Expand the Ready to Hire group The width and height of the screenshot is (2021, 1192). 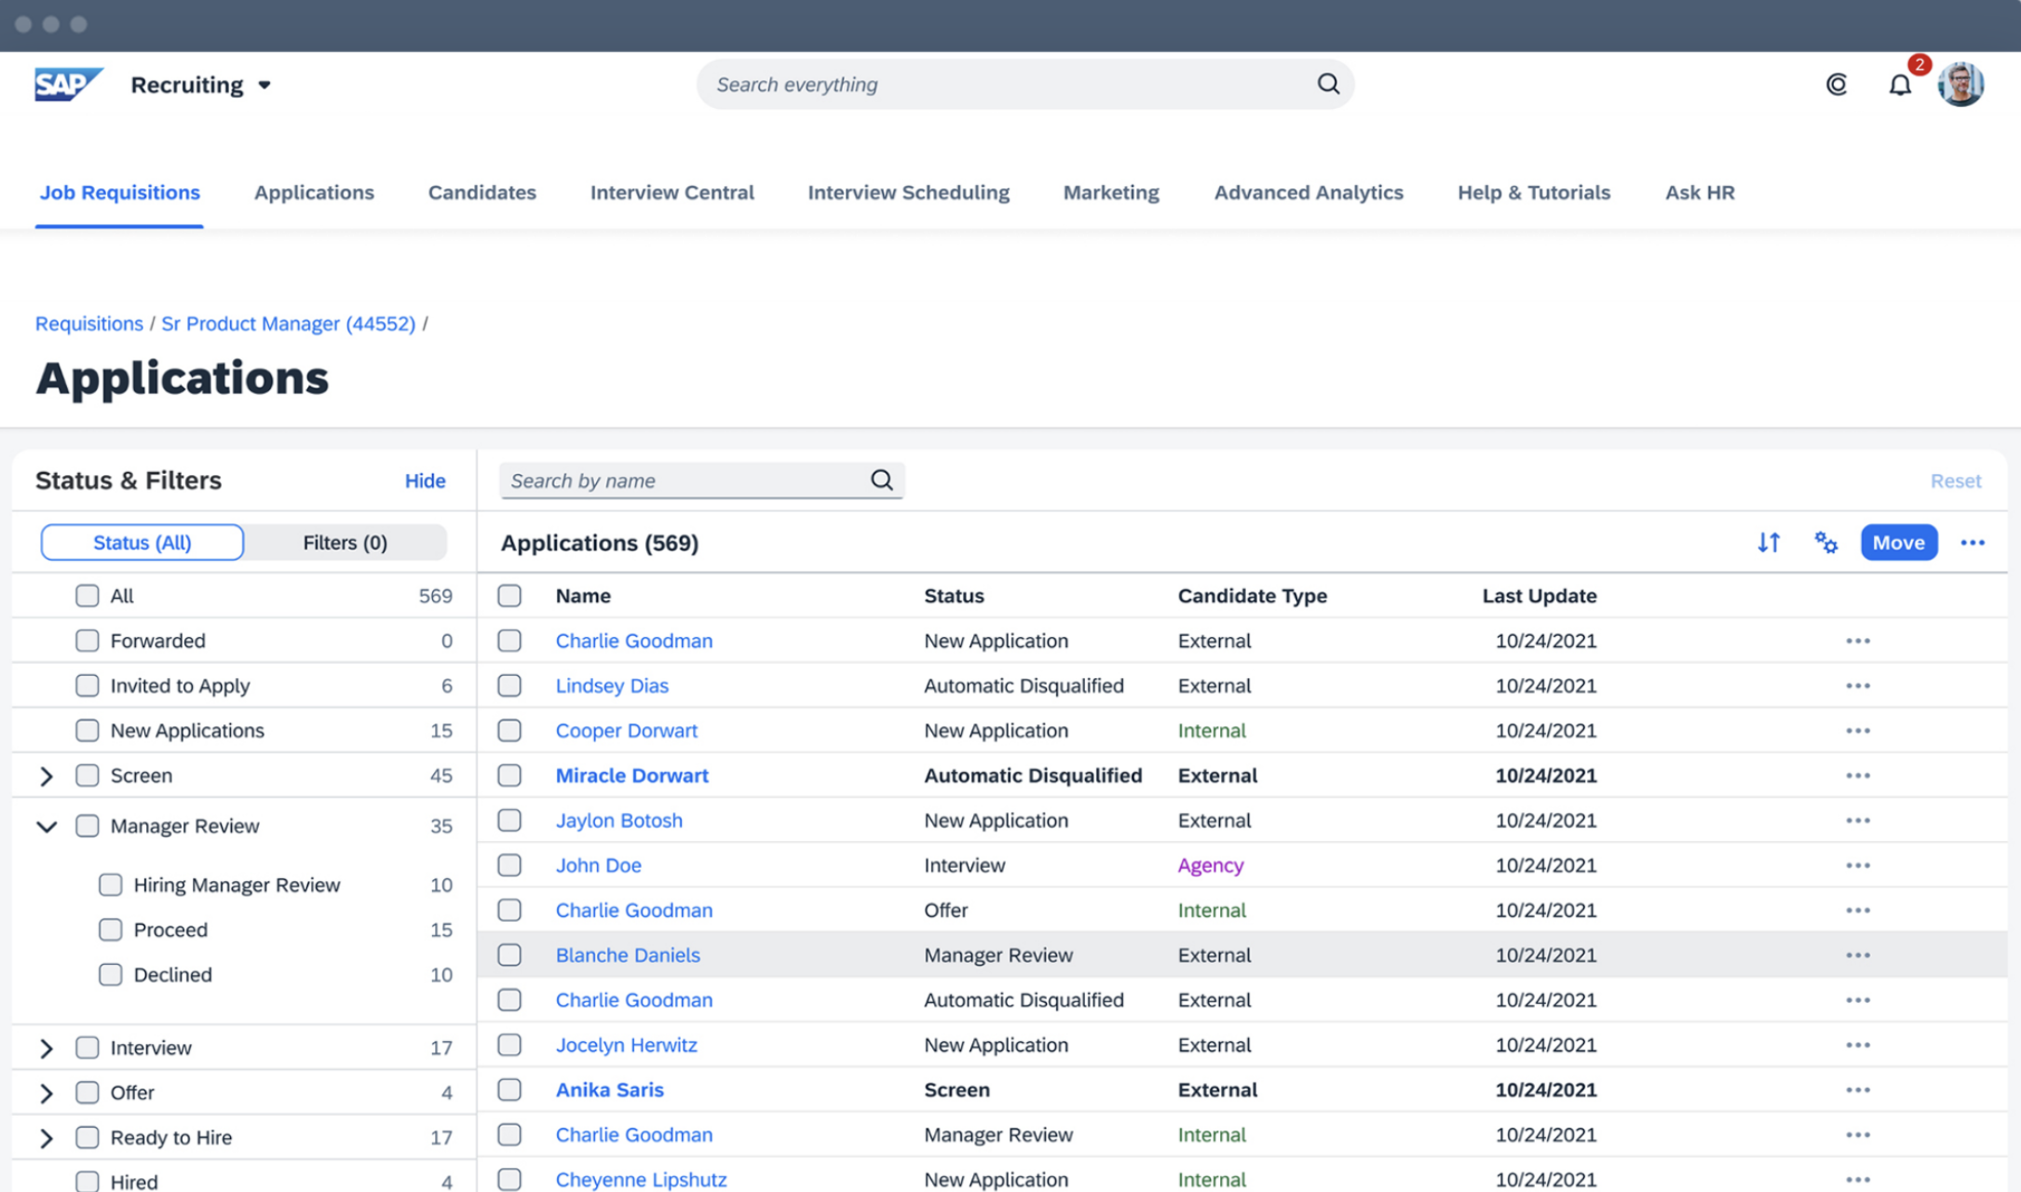(47, 1137)
